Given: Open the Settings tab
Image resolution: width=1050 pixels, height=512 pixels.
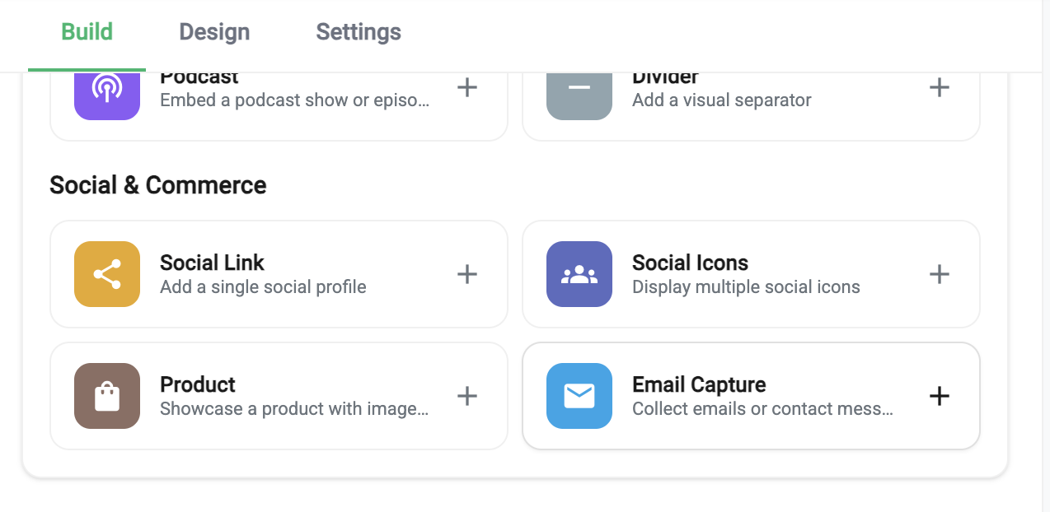Looking at the screenshot, I should pos(358,32).
